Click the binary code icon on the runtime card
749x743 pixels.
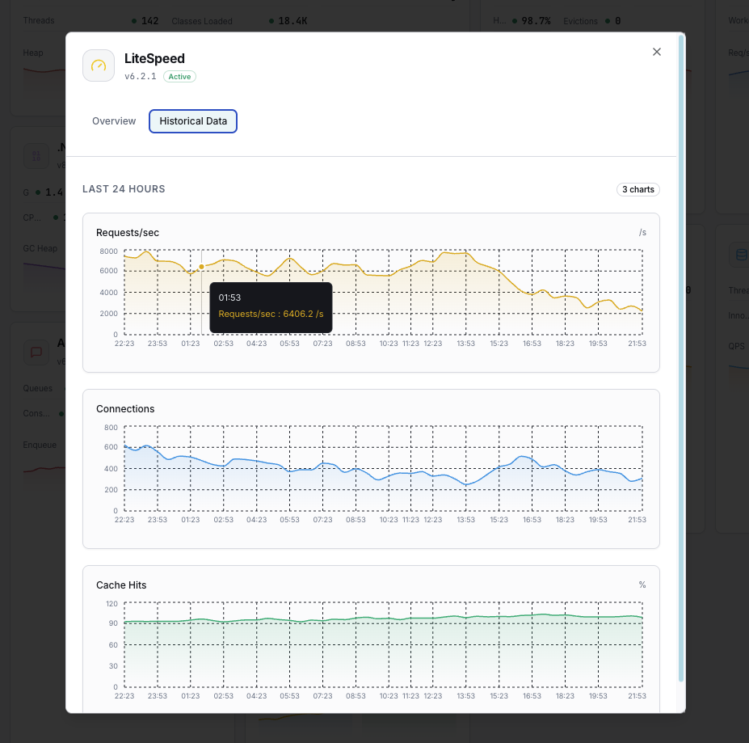point(36,155)
